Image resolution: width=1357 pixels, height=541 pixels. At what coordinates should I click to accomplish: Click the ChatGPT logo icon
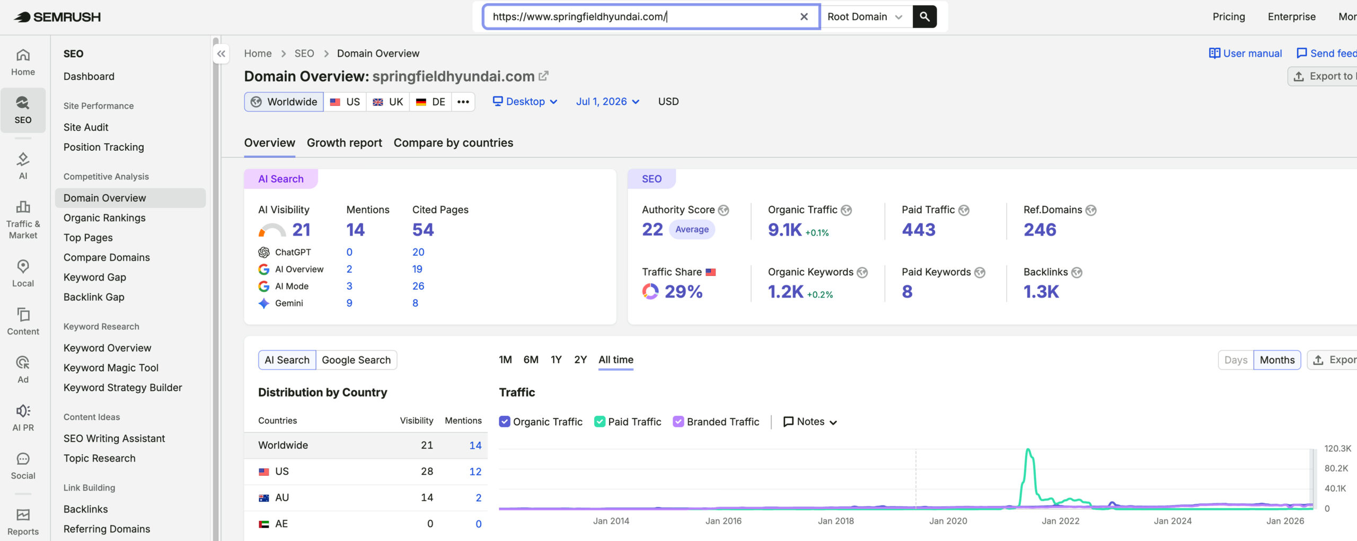pyautogui.click(x=263, y=253)
